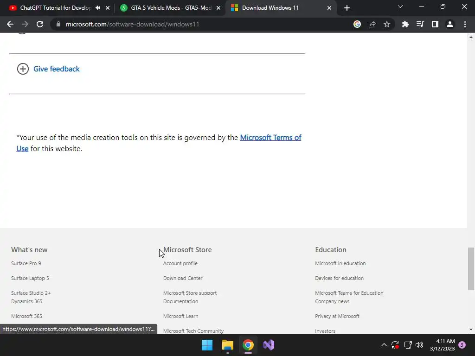Open the Microsoft Tech Community link
Image resolution: width=475 pixels, height=356 pixels.
(193, 331)
